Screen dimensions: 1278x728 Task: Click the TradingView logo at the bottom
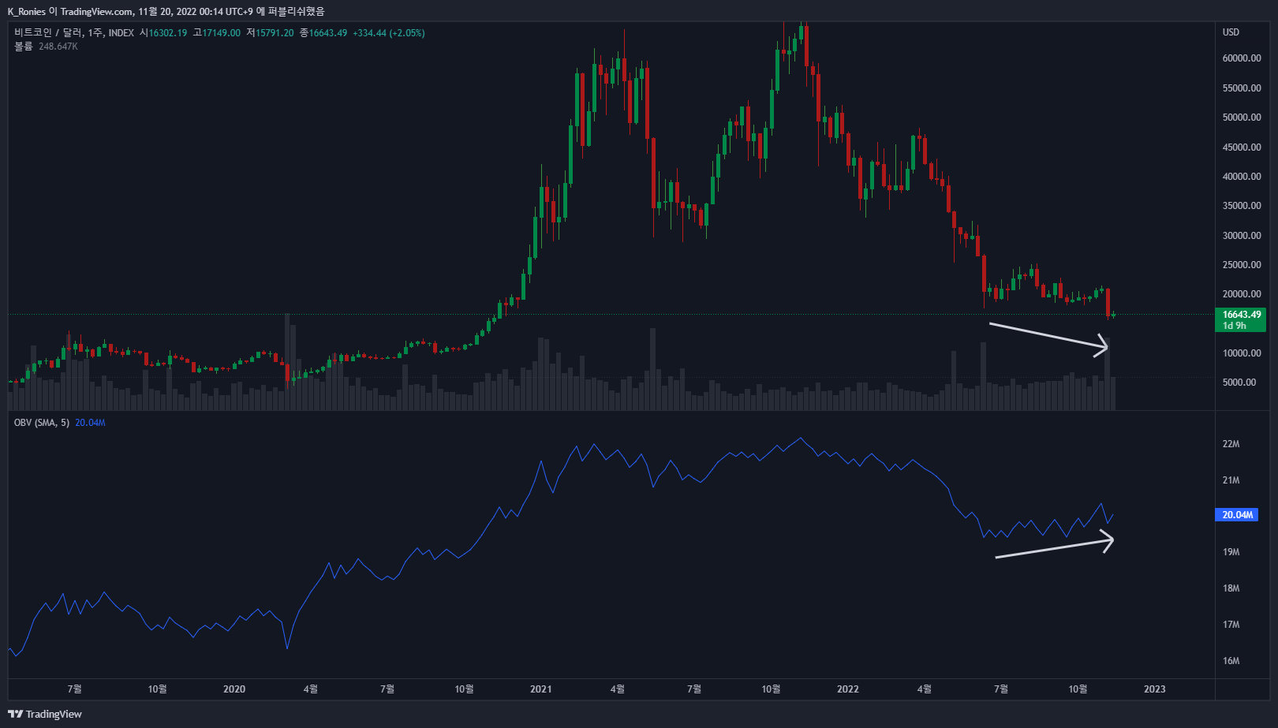point(45,714)
